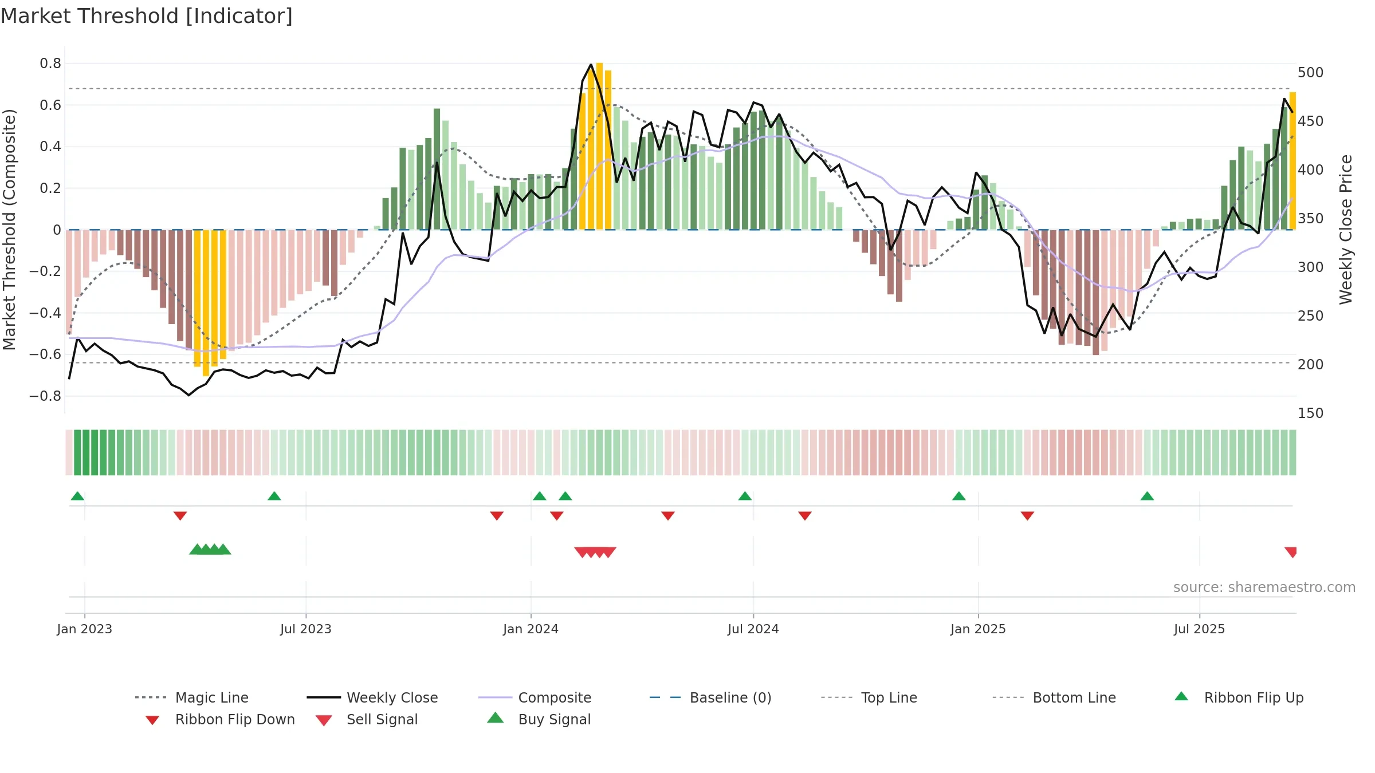
Task: Click the ribbon flip down marker in early 2023
Action: (x=180, y=516)
